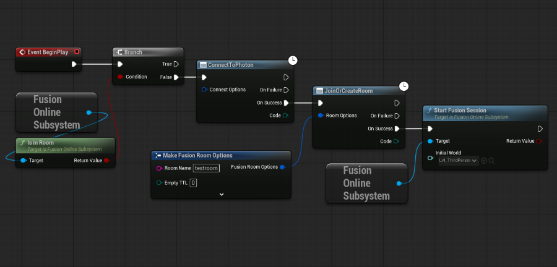Image resolution: width=557 pixels, height=267 pixels.
Task: Click the ConnectToPhoton latent clock icon
Action: tap(293, 61)
